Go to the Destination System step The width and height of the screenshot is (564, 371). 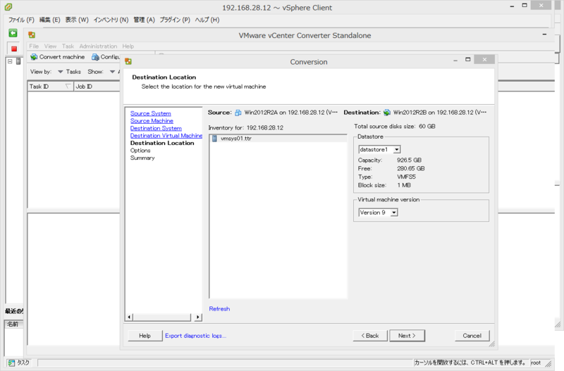pyautogui.click(x=156, y=128)
